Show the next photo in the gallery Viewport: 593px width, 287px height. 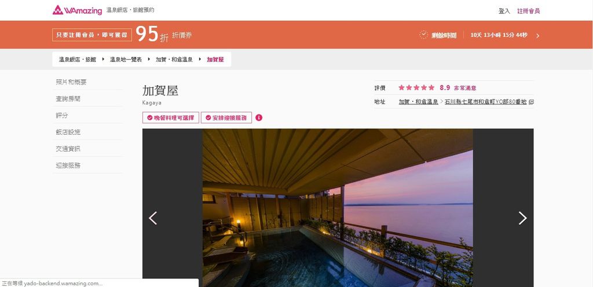(x=522, y=218)
